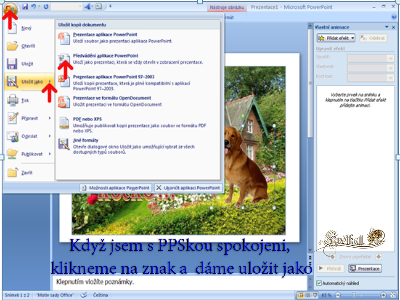Click the fit slide to window icon
This screenshot has height=300, width=400.
[x=393, y=295]
